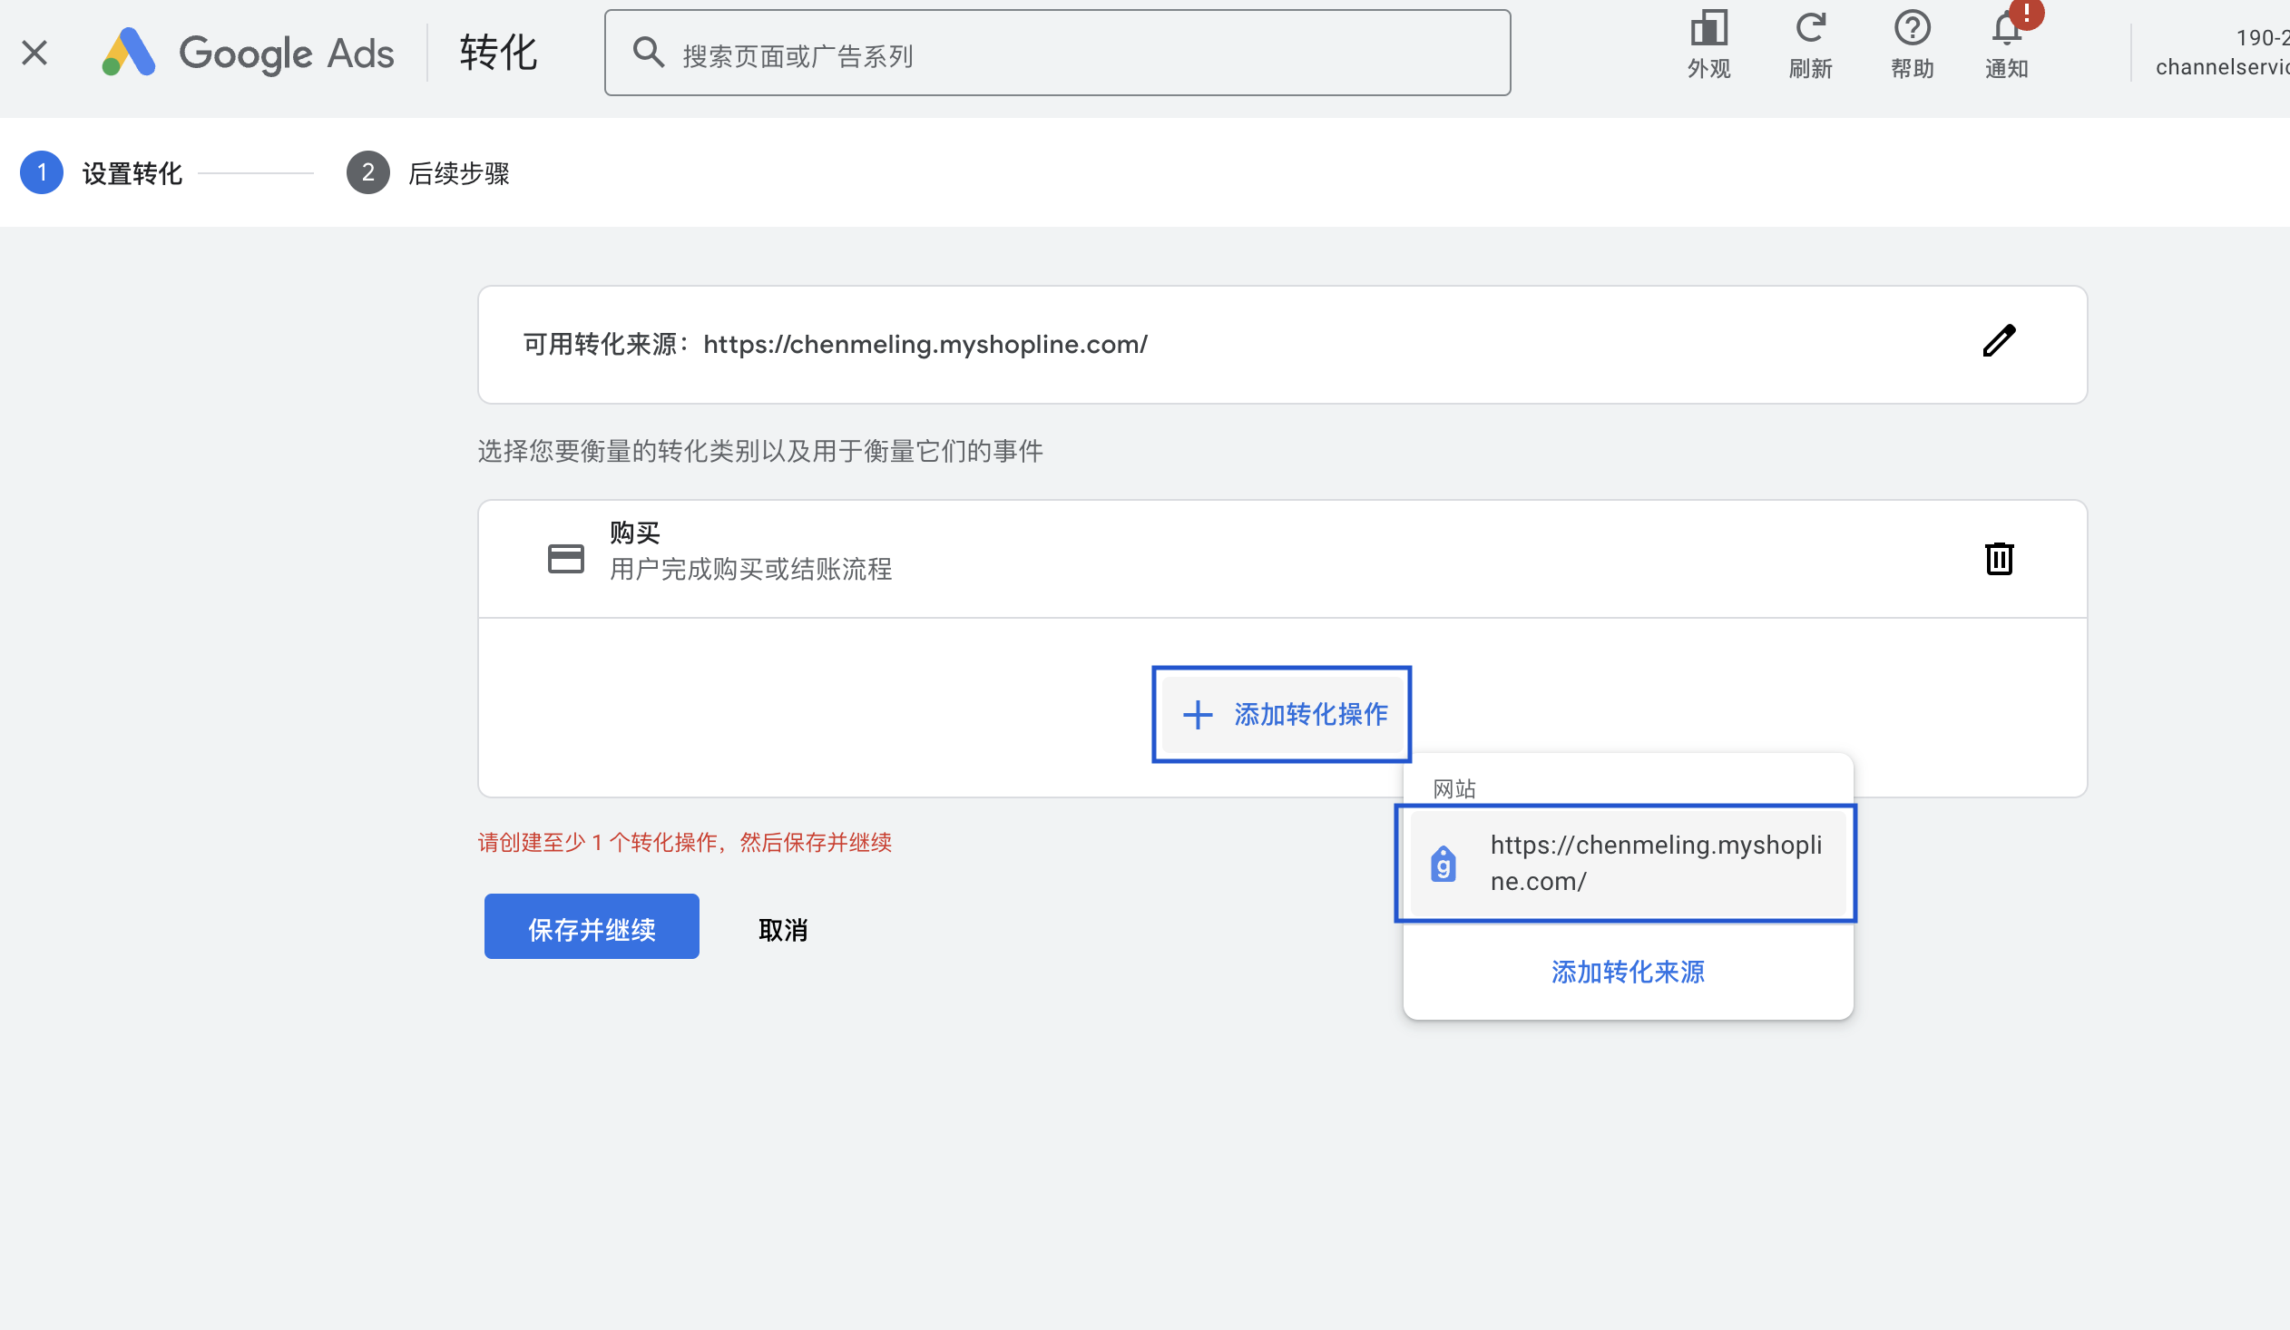Click the 网站 heading in the dropdown
2290x1330 pixels.
1454,788
